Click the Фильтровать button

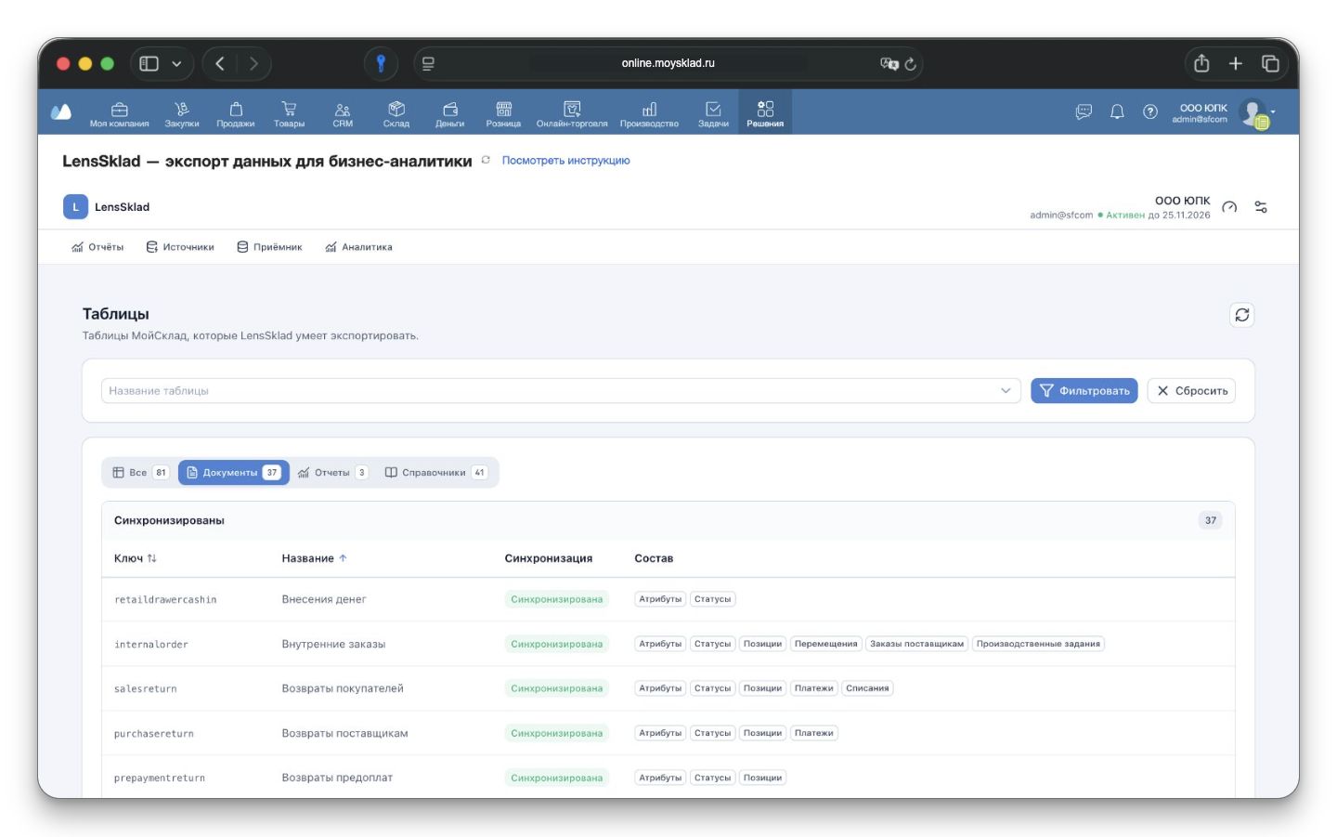(1084, 391)
